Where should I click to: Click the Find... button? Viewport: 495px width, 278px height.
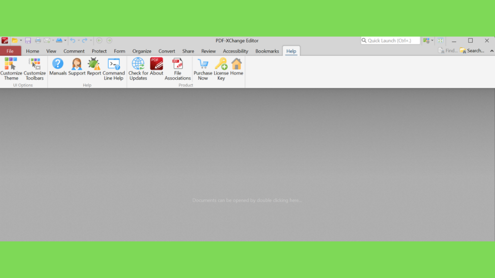(448, 51)
